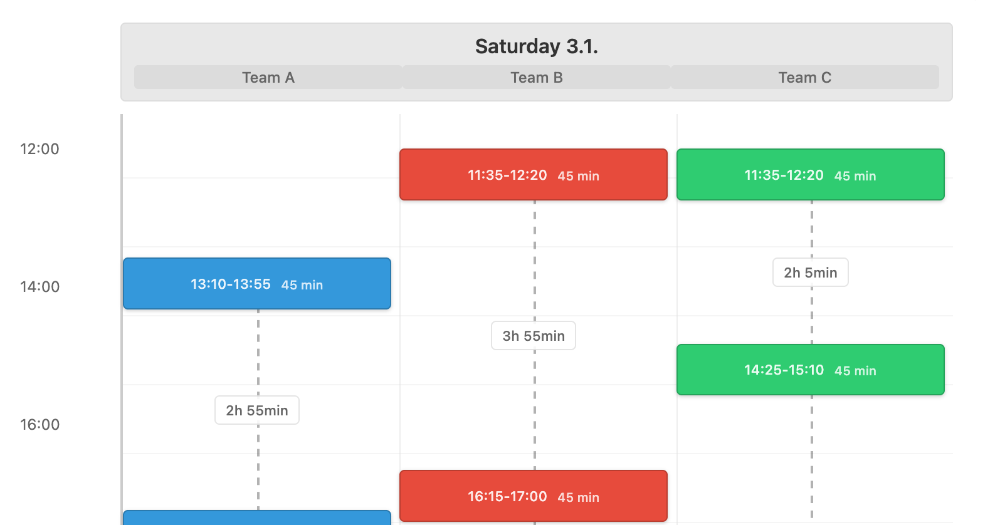Click the 16:00 time axis label
Image resolution: width=1005 pixels, height=525 pixels.
pos(39,425)
